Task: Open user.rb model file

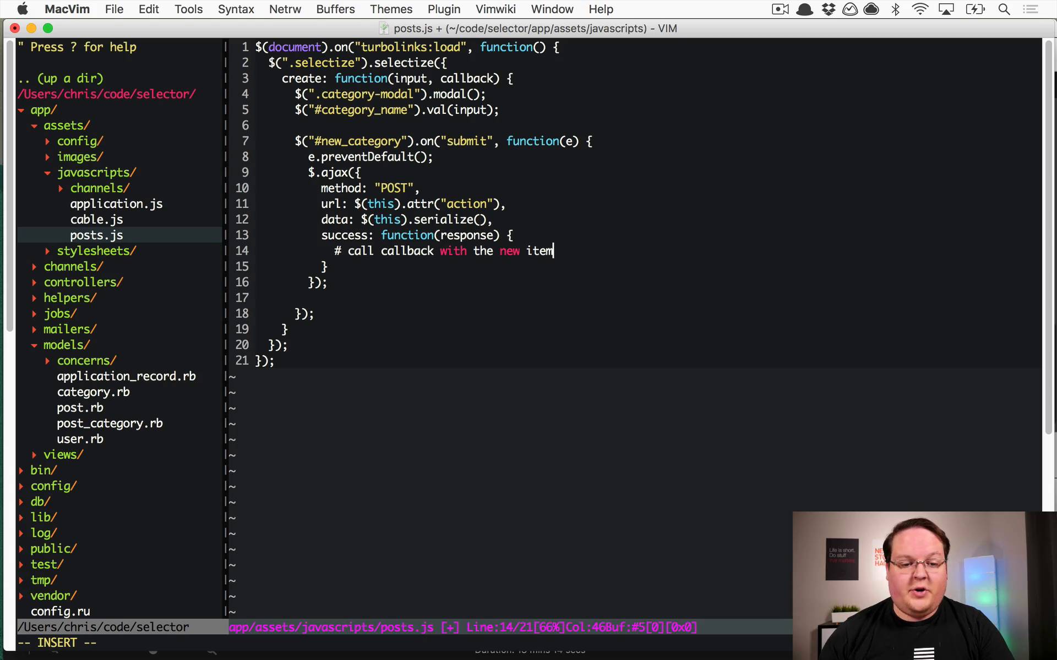Action: click(x=80, y=439)
